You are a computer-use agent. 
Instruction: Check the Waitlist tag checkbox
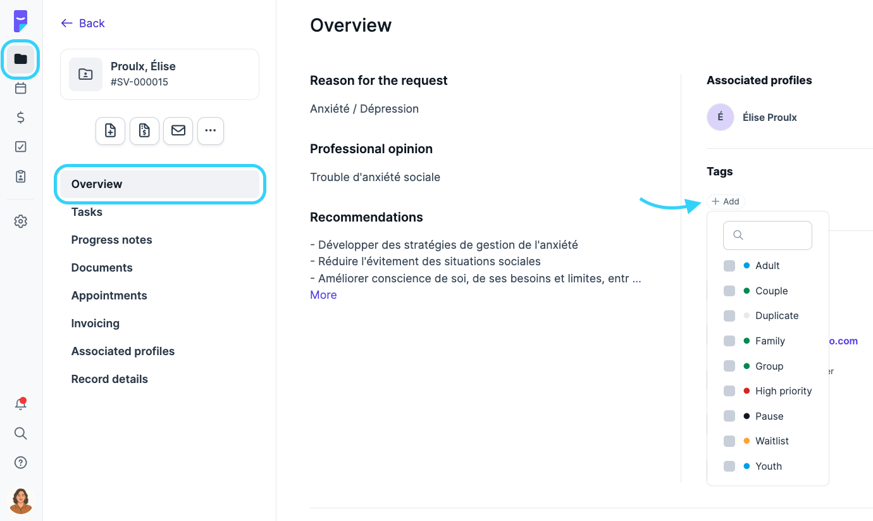[729, 441]
